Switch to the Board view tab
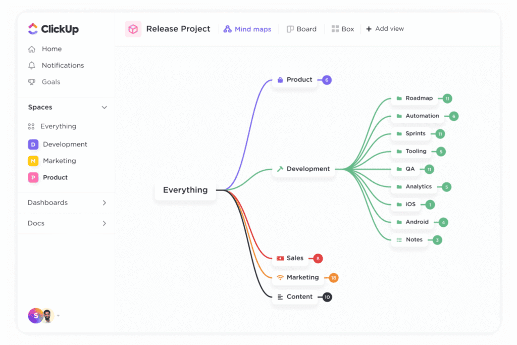 (x=301, y=29)
